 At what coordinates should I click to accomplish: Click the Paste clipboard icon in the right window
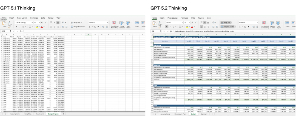point(155,23)
